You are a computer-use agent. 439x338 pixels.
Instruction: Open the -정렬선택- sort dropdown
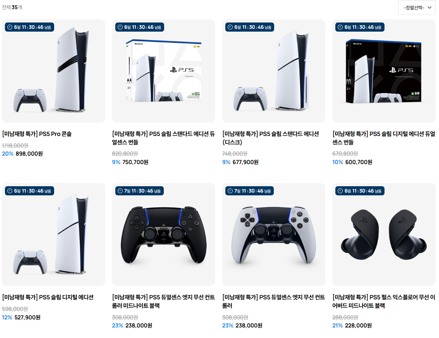click(417, 7)
